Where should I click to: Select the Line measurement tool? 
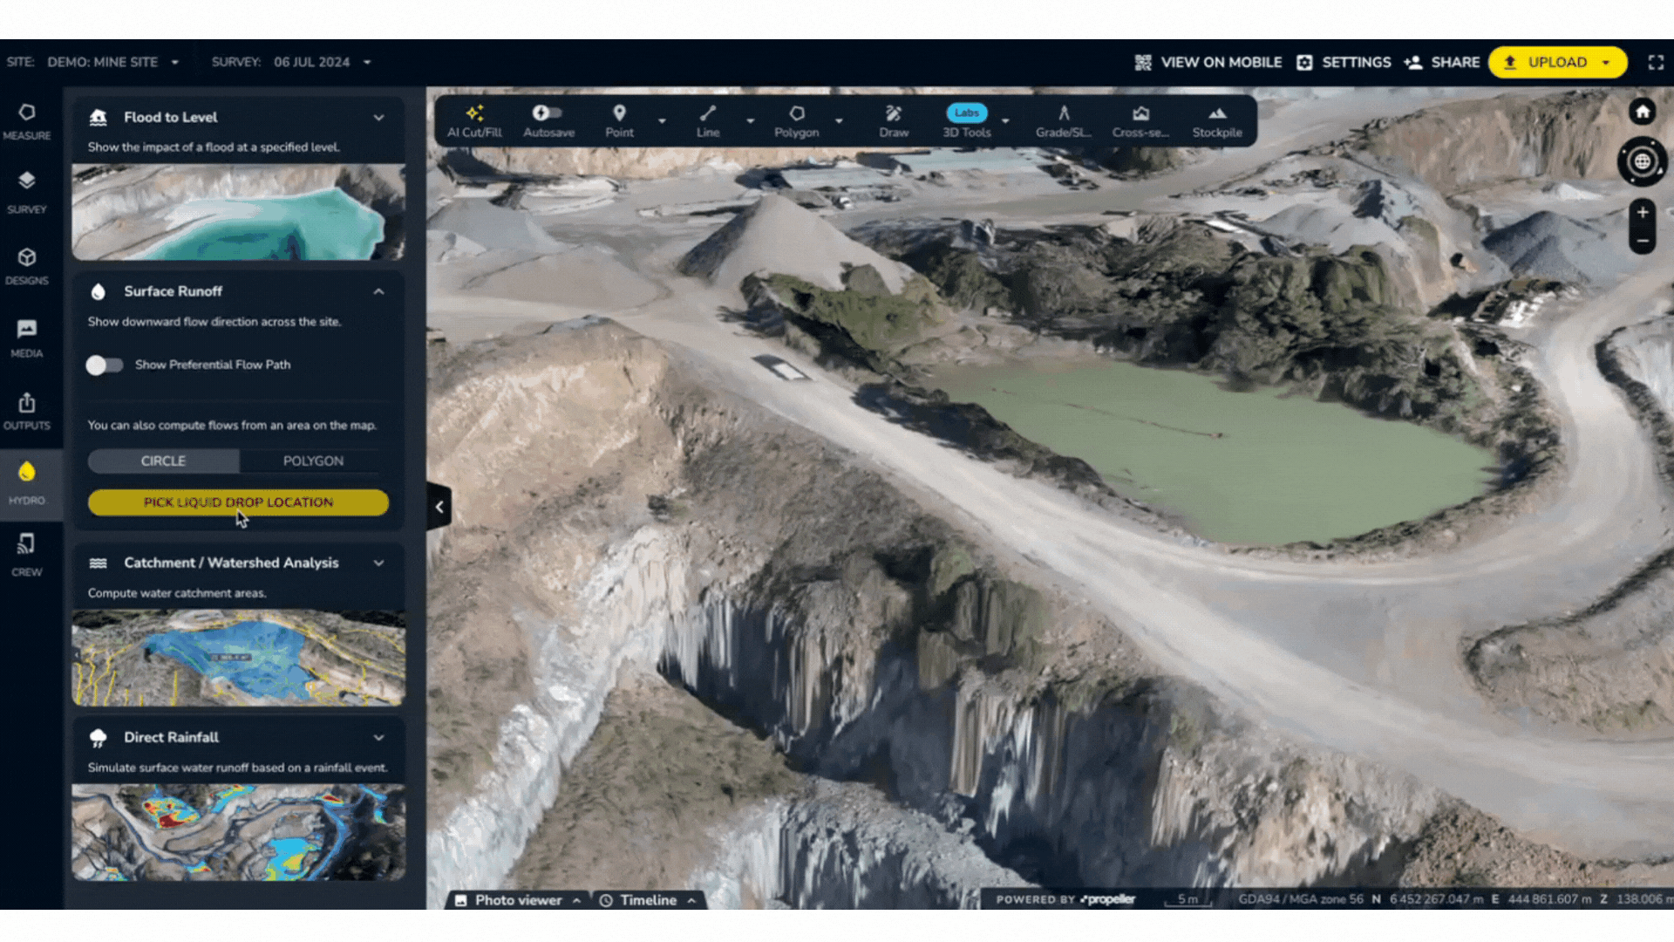tap(708, 121)
